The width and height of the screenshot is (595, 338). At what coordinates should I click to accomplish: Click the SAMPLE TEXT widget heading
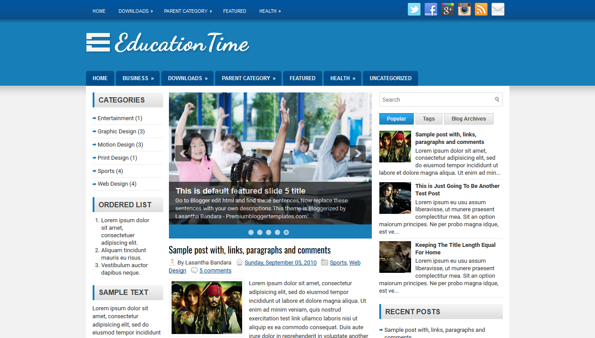click(128, 292)
